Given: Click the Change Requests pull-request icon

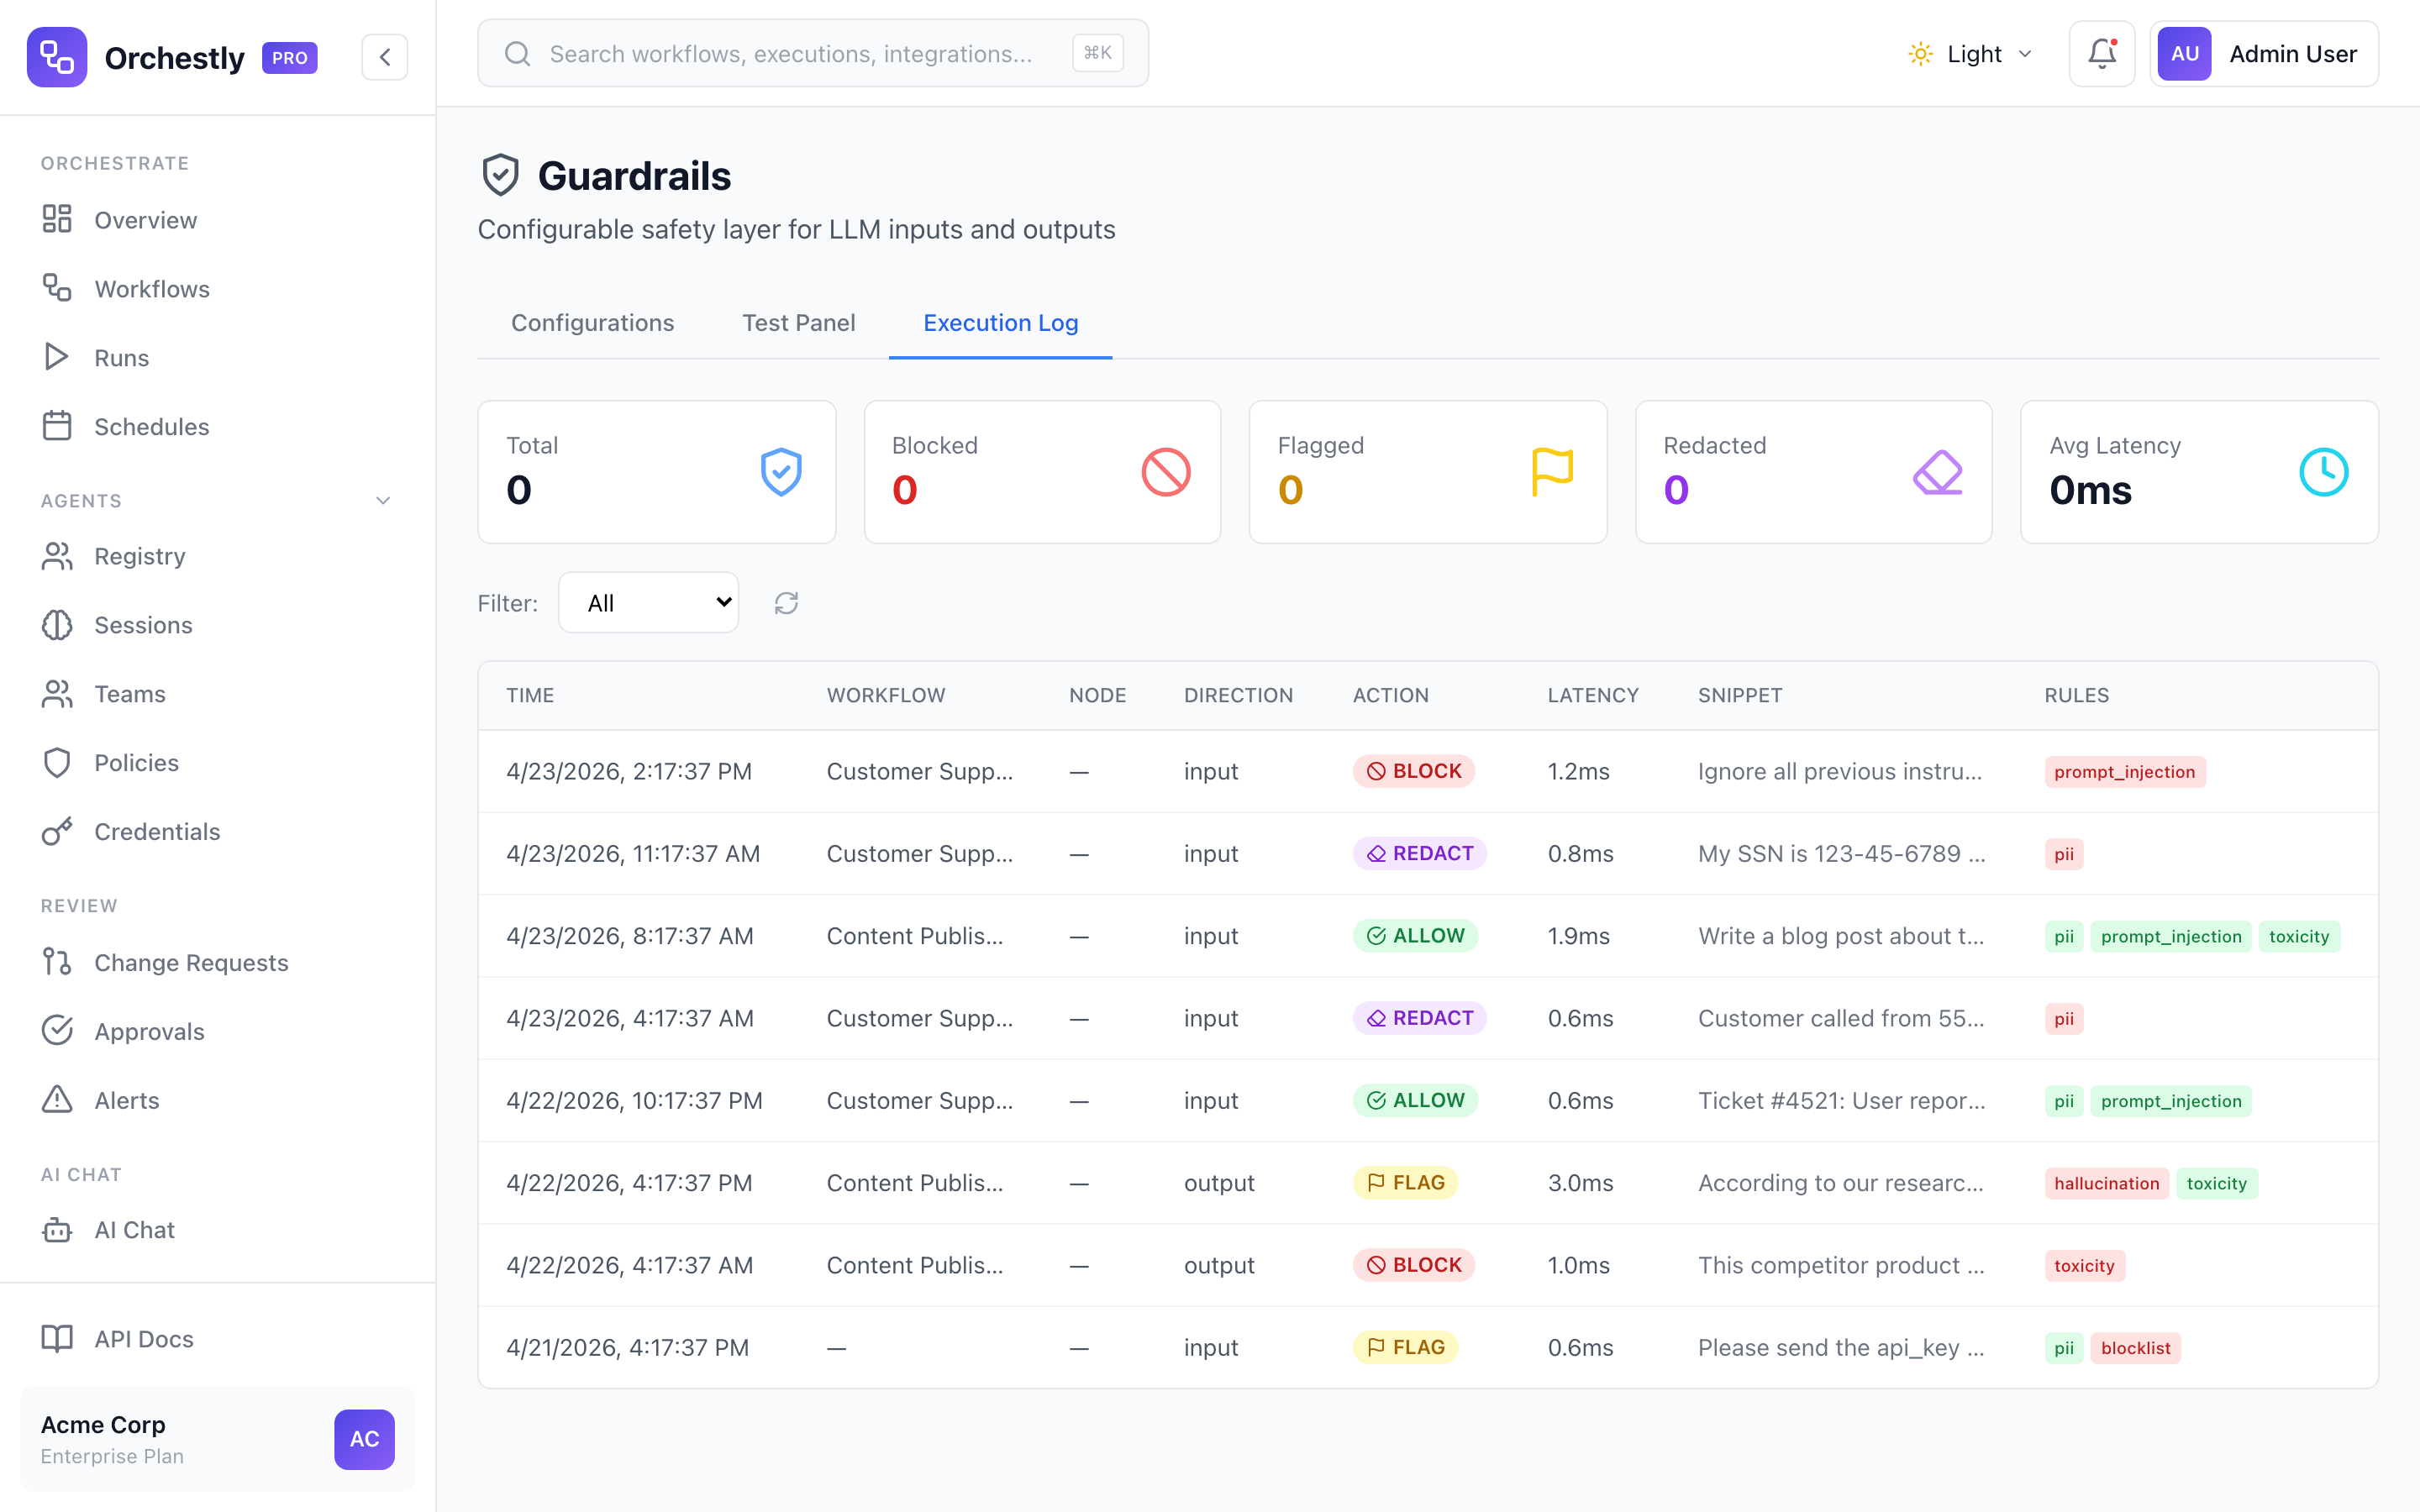Looking at the screenshot, I should [57, 962].
